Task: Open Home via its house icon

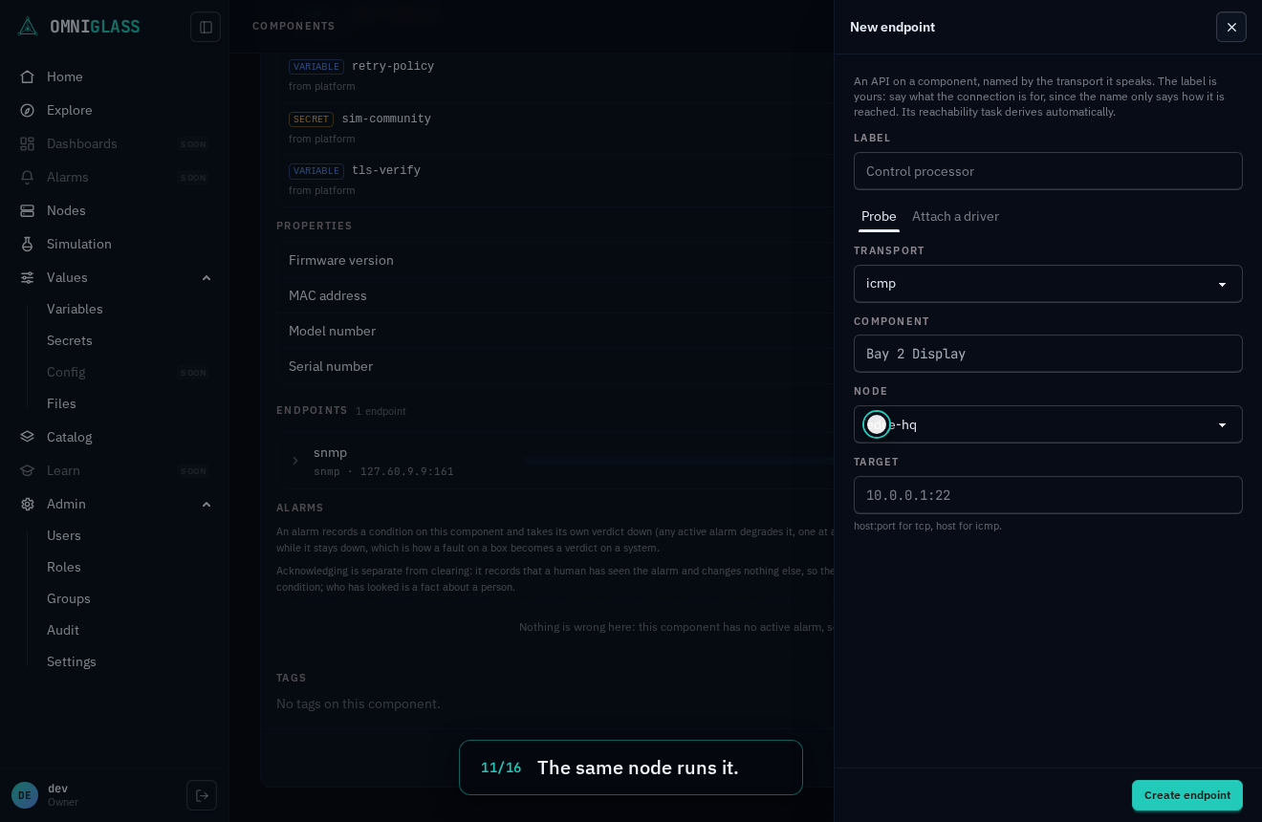Action: pyautogui.click(x=28, y=76)
